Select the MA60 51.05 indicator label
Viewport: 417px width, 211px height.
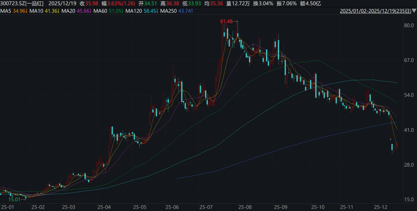108,11
